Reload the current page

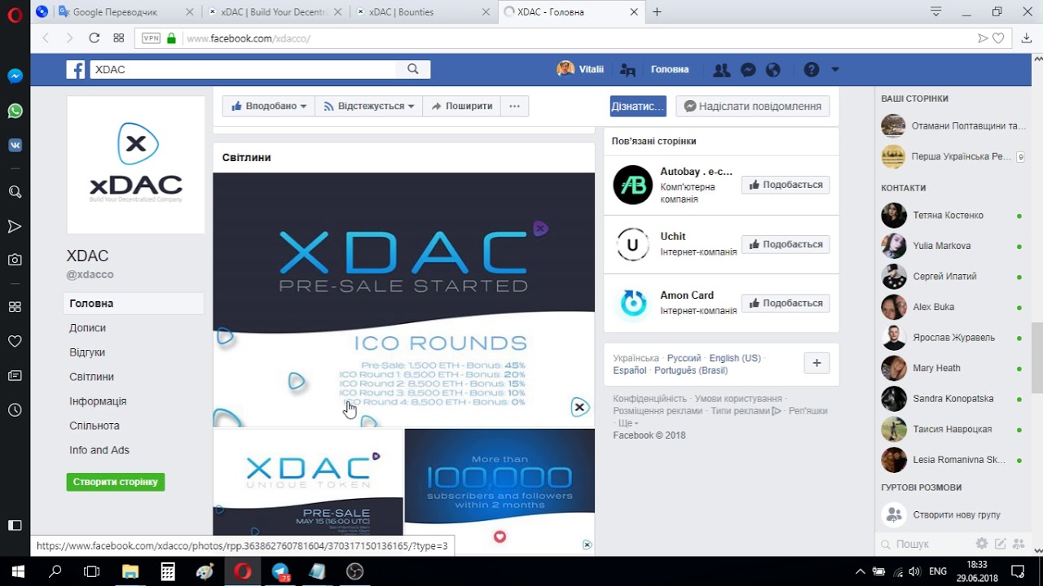94,38
